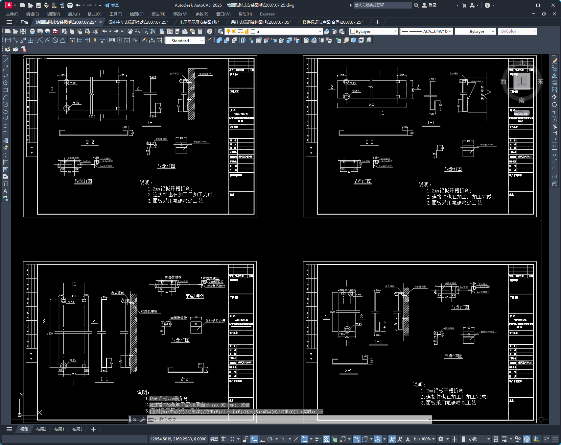Select the Circle draw tool
561x445 pixels.
[5, 104]
